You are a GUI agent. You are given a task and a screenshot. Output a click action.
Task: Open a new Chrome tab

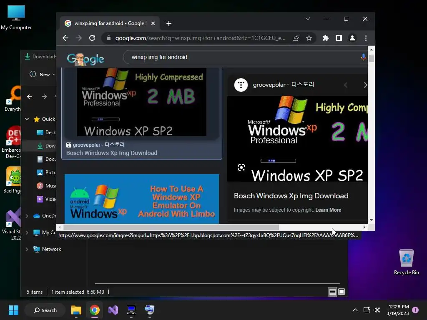click(169, 23)
